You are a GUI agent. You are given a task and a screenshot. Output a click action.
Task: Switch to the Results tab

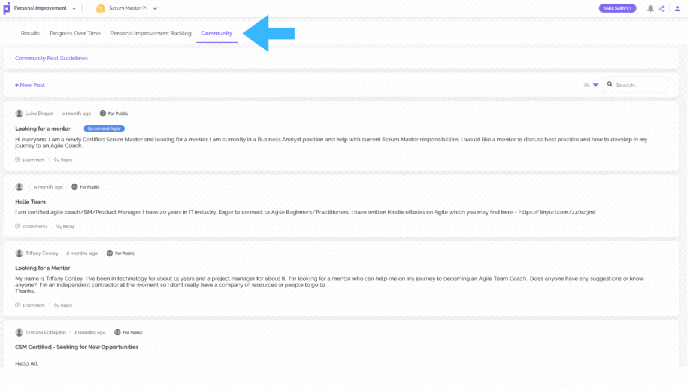pyautogui.click(x=30, y=34)
